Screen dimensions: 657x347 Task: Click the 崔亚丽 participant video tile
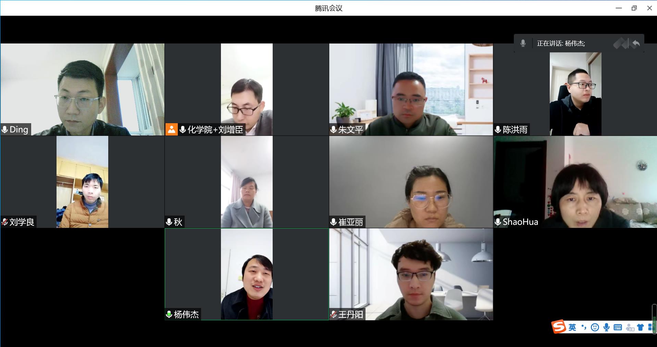coord(411,182)
